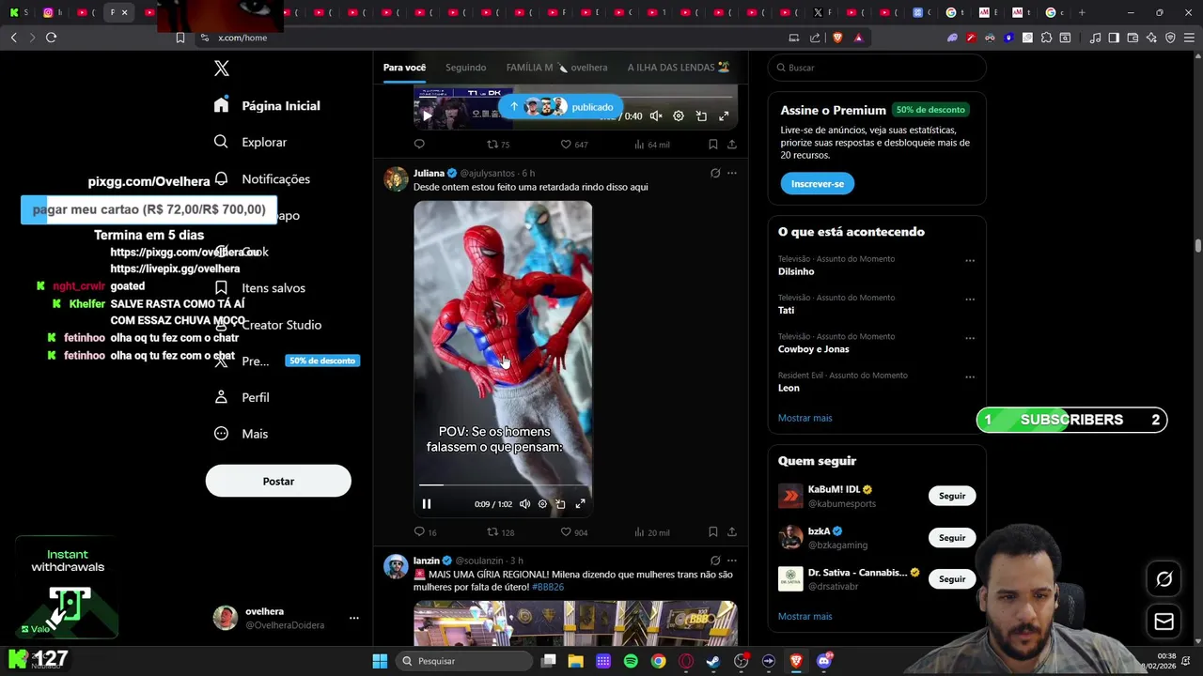
Task: Switch to the Para você tab
Action: pyautogui.click(x=404, y=68)
